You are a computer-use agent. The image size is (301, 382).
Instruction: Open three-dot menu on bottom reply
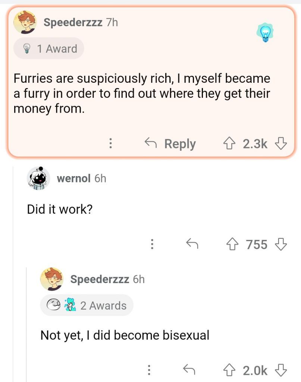pos(149,370)
